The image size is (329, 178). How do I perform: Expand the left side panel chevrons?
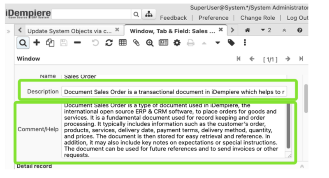click(8, 31)
